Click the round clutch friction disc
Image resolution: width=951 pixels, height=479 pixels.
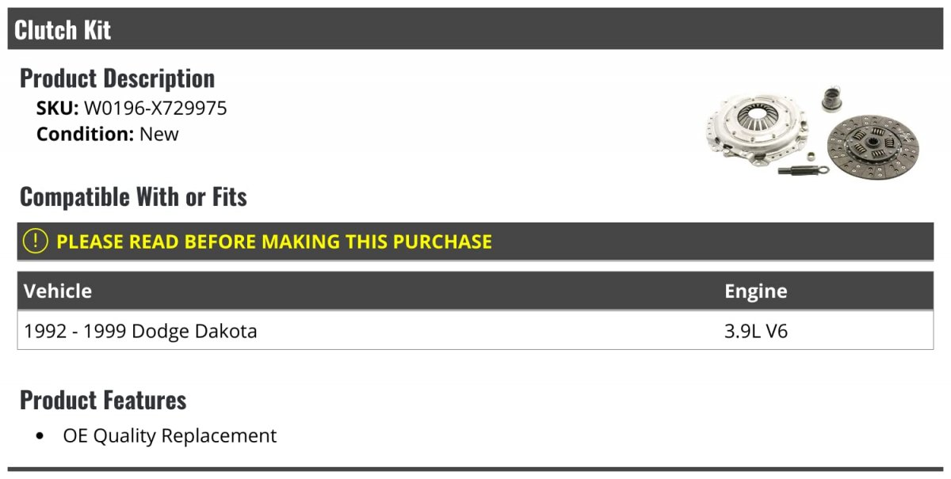[x=872, y=146]
